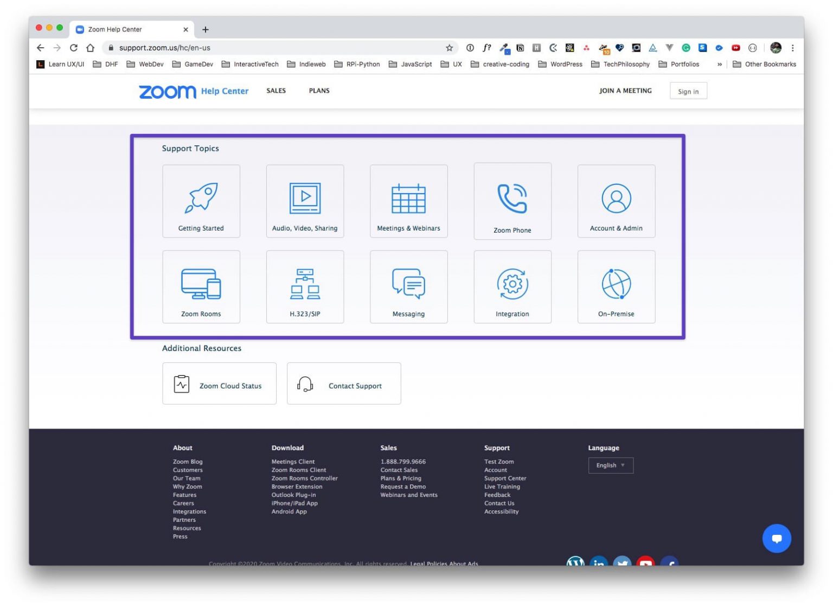Switch to the SALES menu item
Screen dimensions: 833x607
pos(275,91)
